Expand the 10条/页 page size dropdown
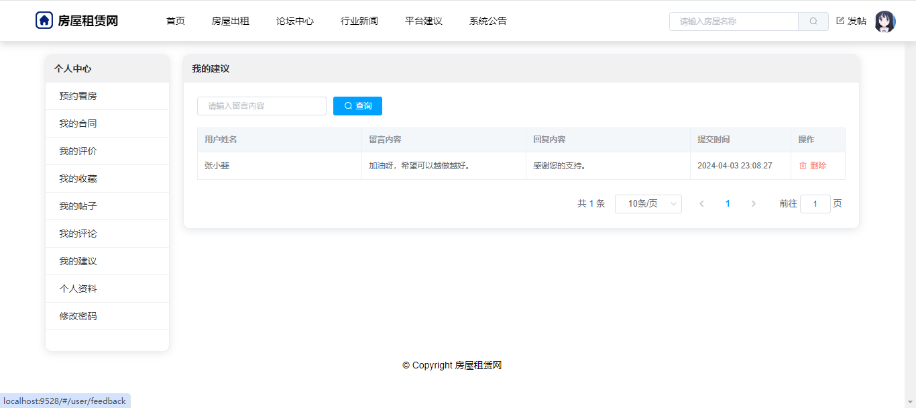This screenshot has height=408, width=916. (648, 204)
